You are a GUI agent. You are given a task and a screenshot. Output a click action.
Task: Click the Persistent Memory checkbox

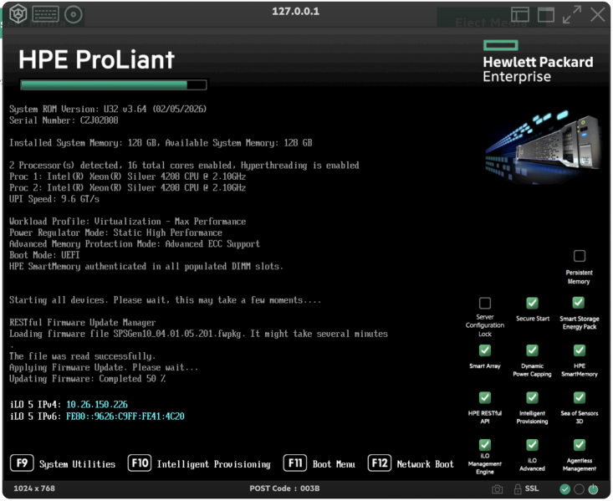click(579, 256)
